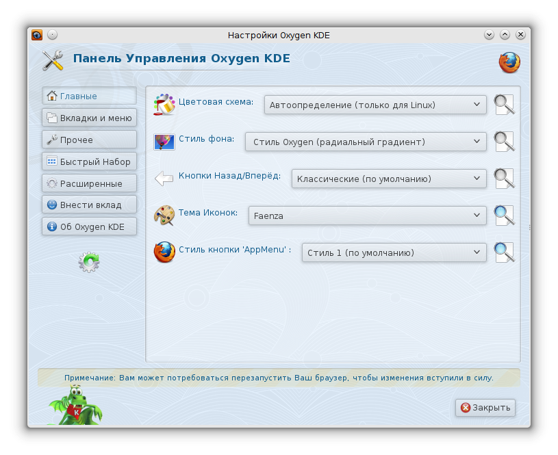Maximize the window with up-chevron button

505,35
